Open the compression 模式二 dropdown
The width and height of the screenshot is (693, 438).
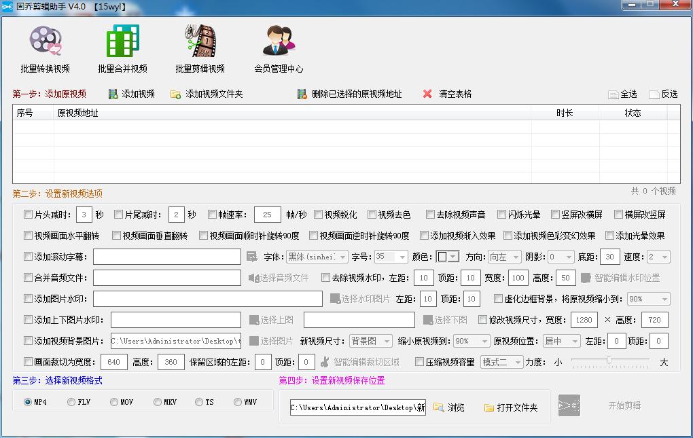(x=501, y=362)
